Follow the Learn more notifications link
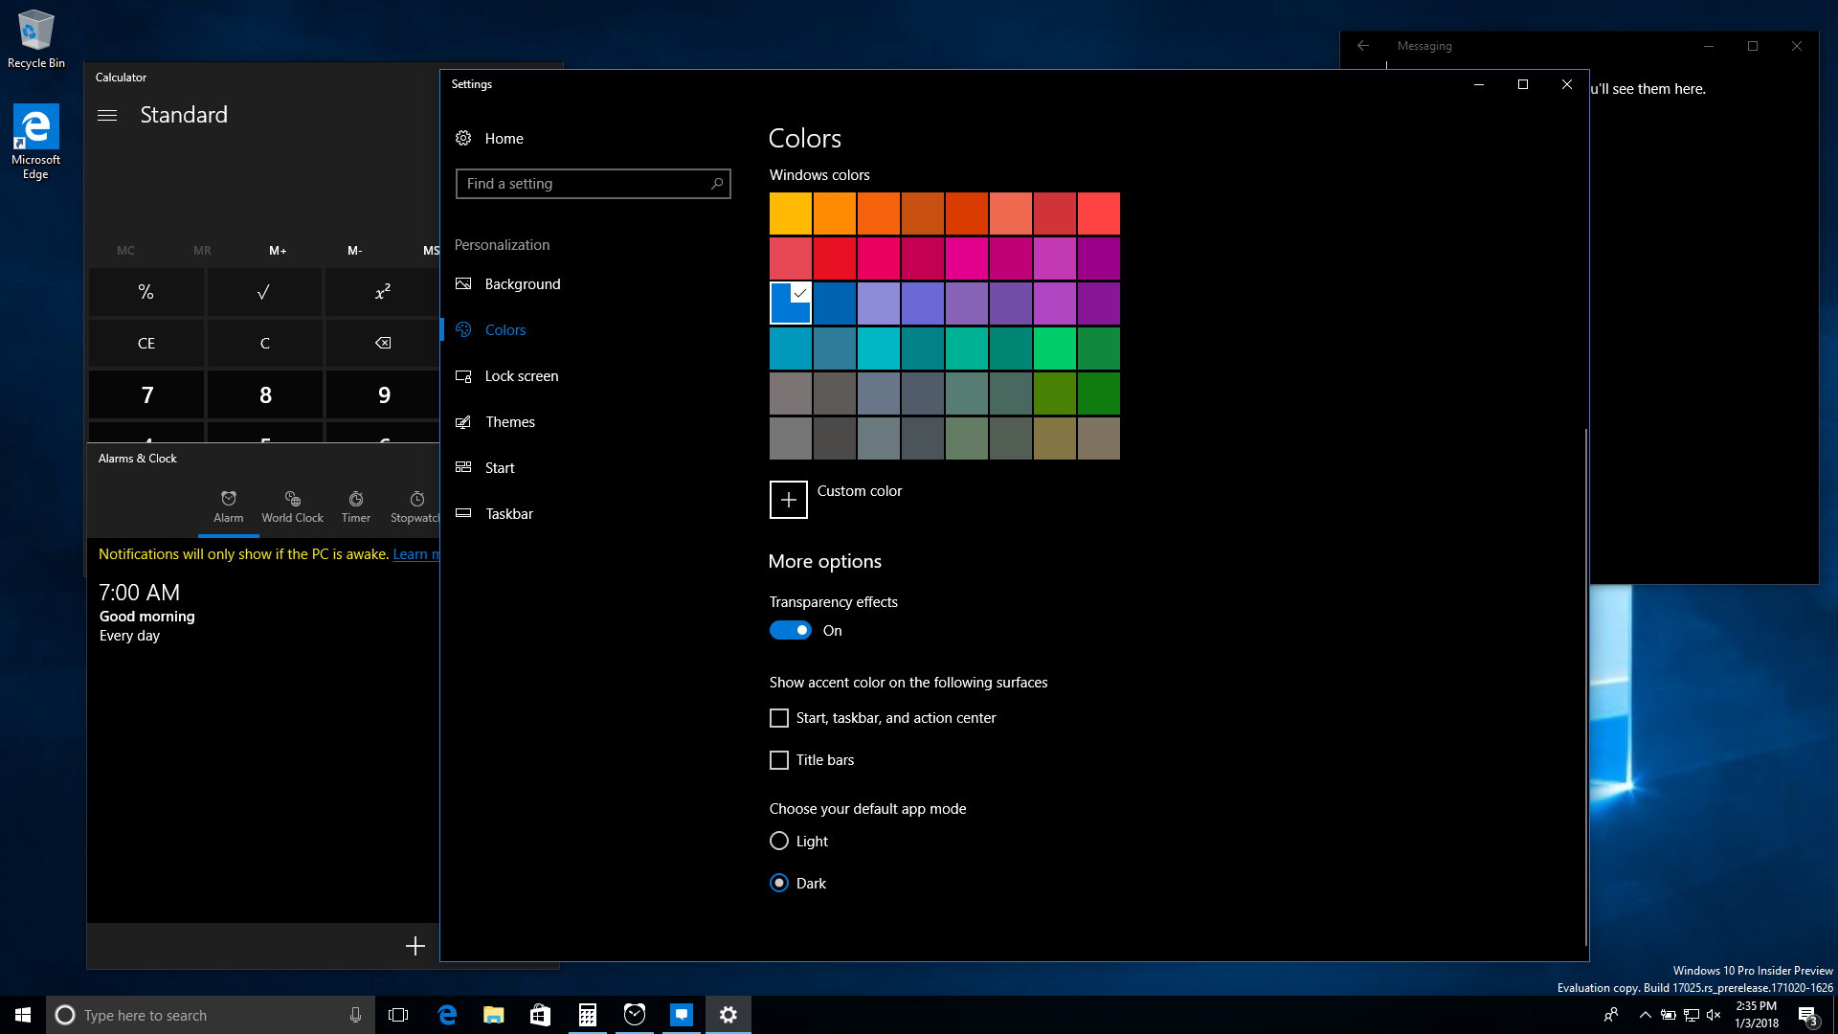 click(x=415, y=554)
